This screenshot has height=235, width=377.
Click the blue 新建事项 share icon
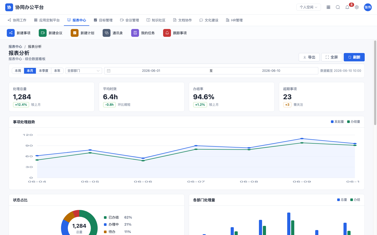pyautogui.click(x=11, y=33)
